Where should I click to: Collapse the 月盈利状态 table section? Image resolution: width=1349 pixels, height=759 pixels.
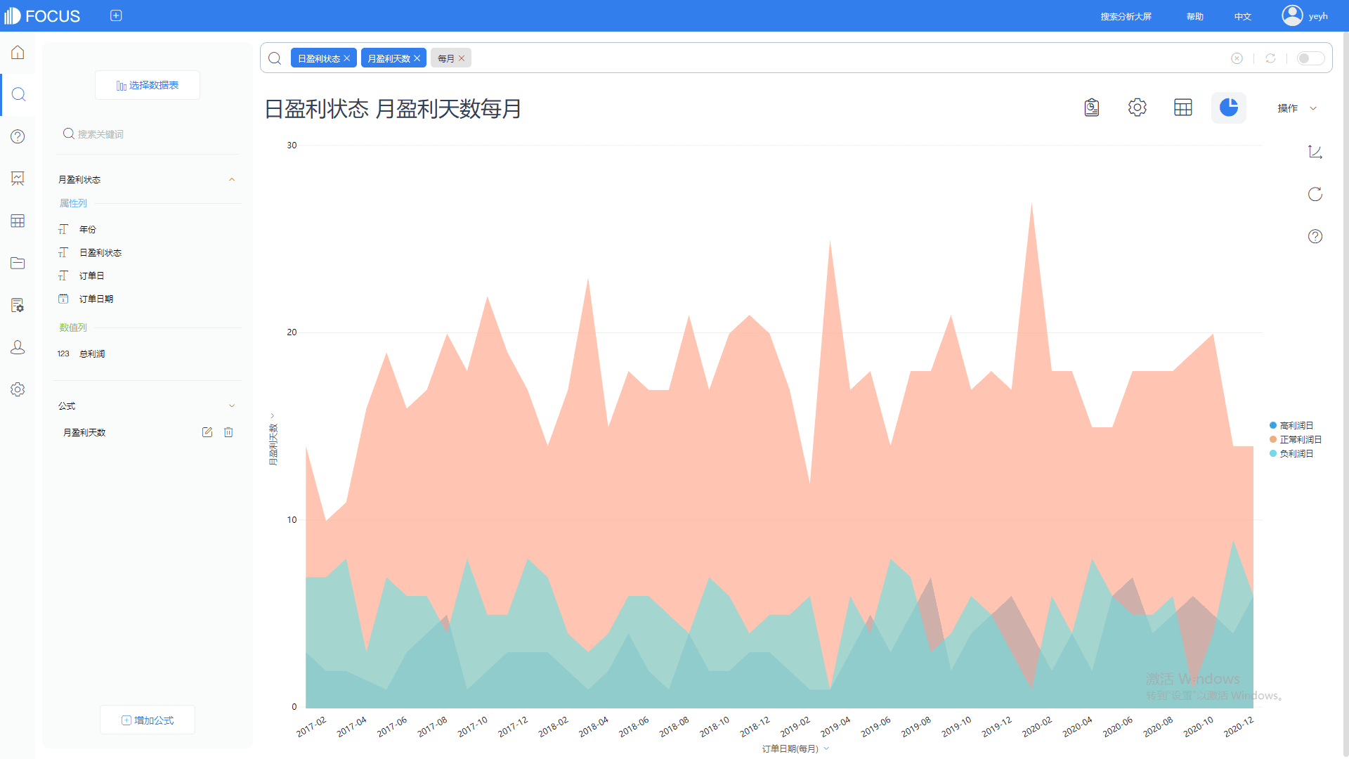[232, 180]
